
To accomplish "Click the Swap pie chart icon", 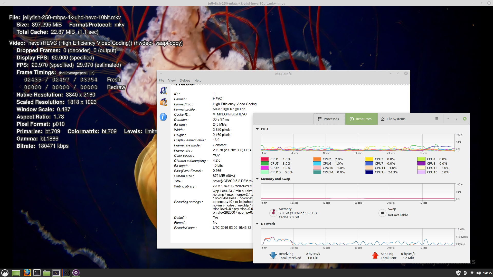I will [x=382, y=213].
